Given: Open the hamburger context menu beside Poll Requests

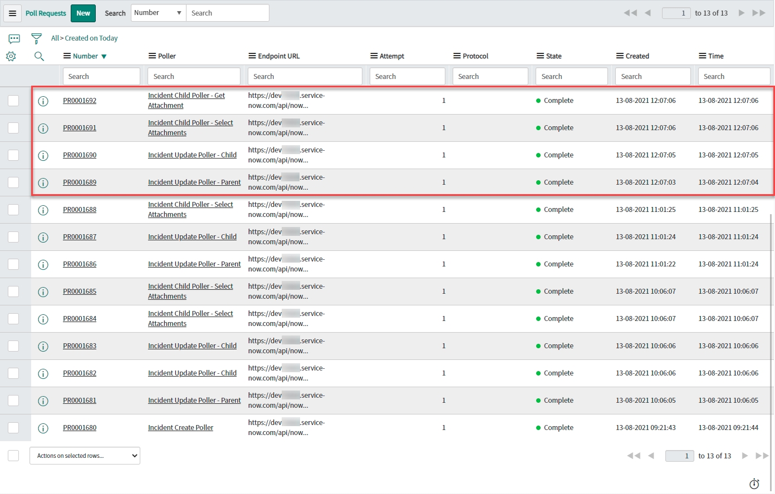Looking at the screenshot, I should [12, 13].
